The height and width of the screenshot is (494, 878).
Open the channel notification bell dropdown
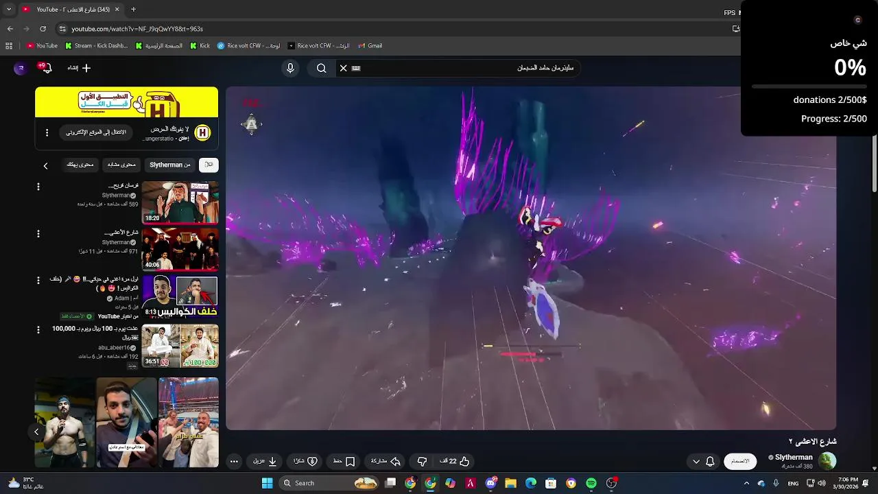click(x=704, y=461)
